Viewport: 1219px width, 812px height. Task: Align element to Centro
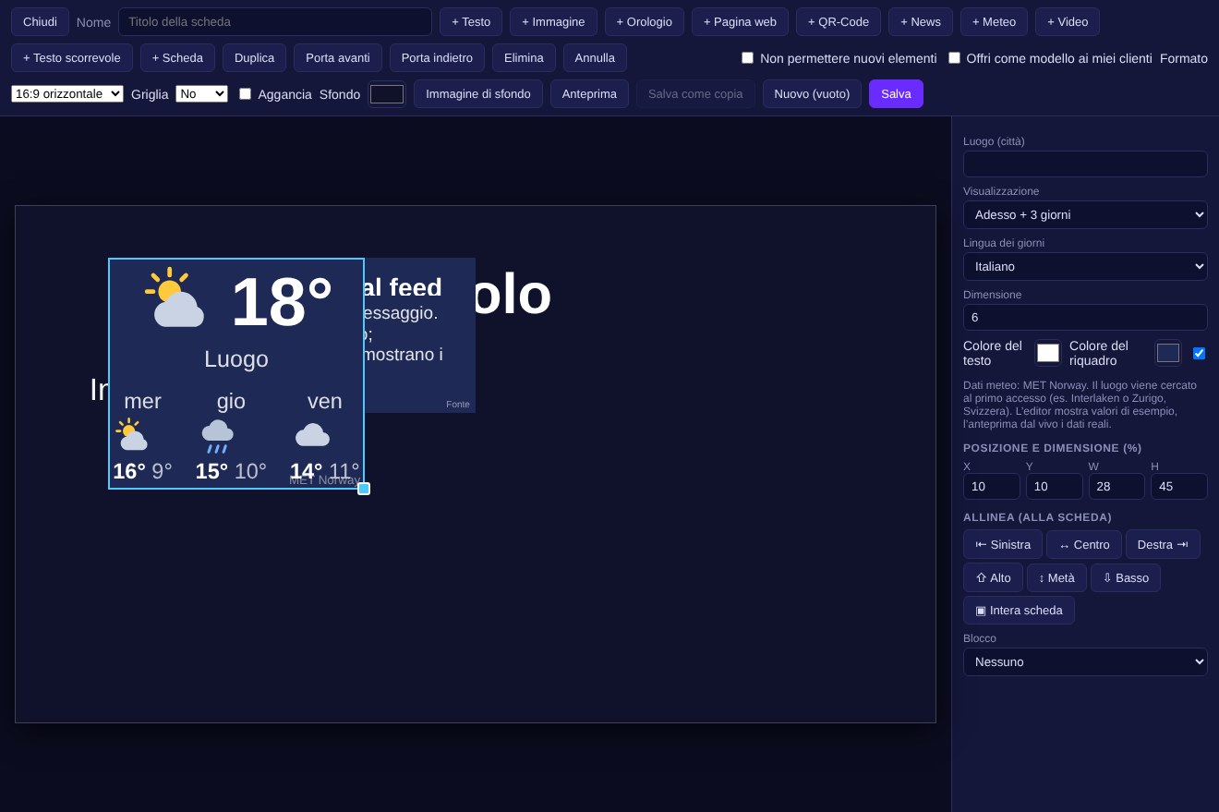point(1084,544)
